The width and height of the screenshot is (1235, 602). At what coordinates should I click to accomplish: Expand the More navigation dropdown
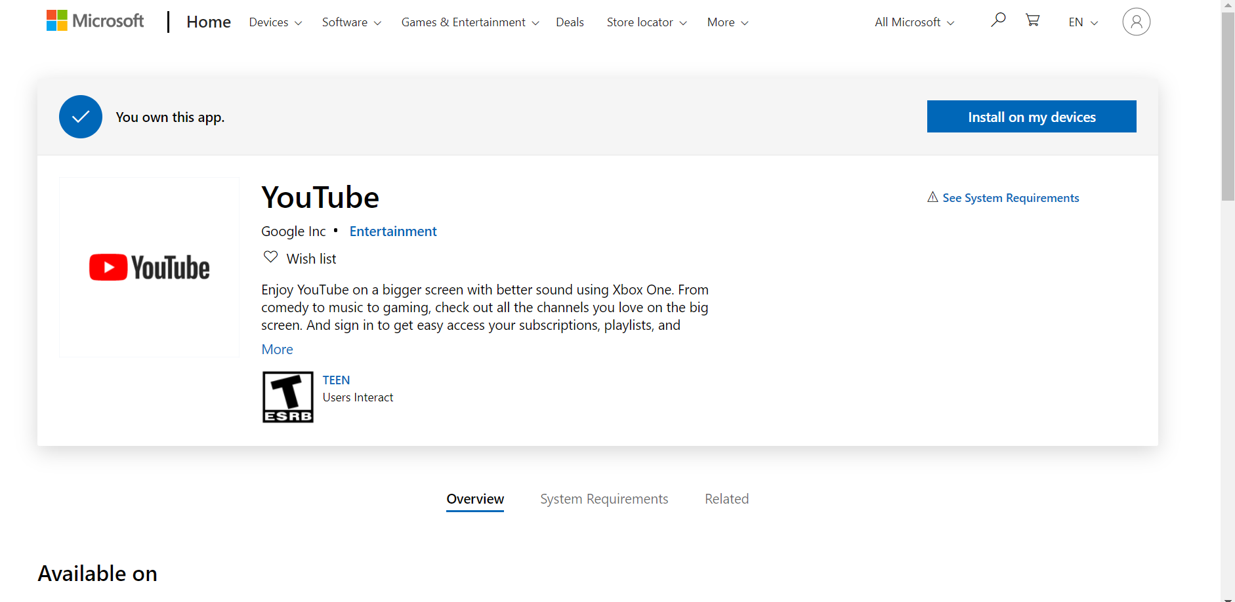tap(727, 22)
